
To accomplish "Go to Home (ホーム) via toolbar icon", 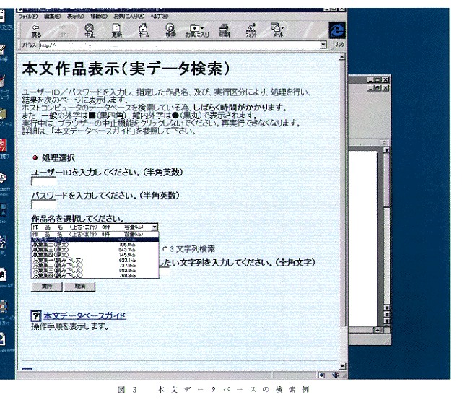I will click(x=143, y=30).
